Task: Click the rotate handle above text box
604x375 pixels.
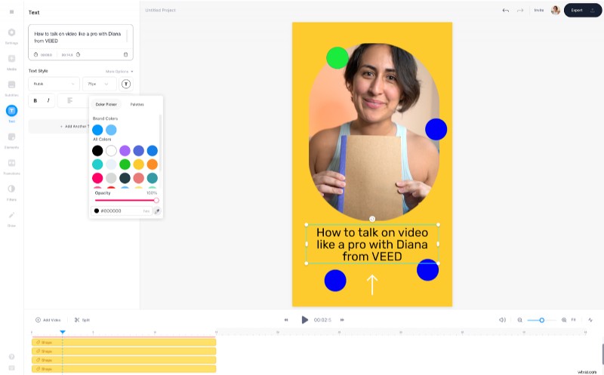Action: [x=372, y=219]
